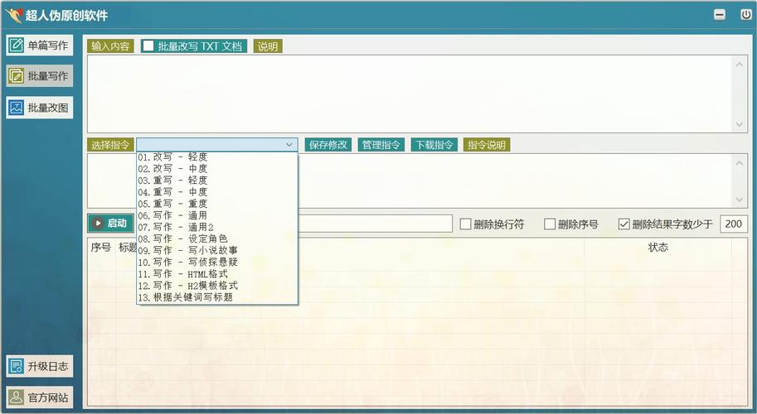Click down arrow of input area scrollbar
757x414 pixels.
740,124
